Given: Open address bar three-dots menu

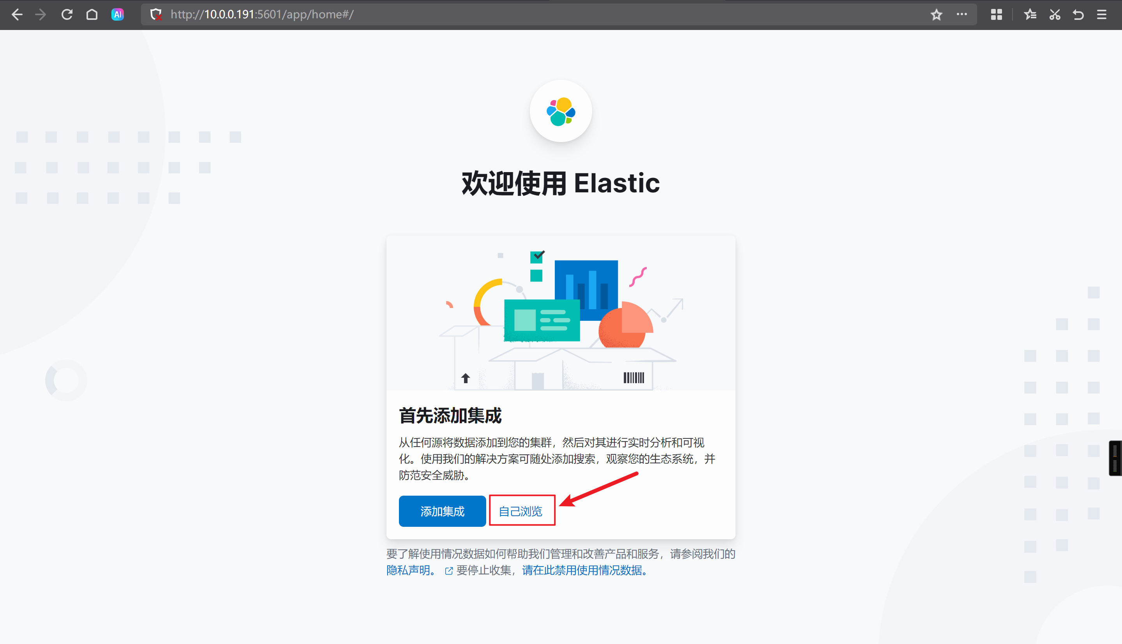Looking at the screenshot, I should point(961,14).
